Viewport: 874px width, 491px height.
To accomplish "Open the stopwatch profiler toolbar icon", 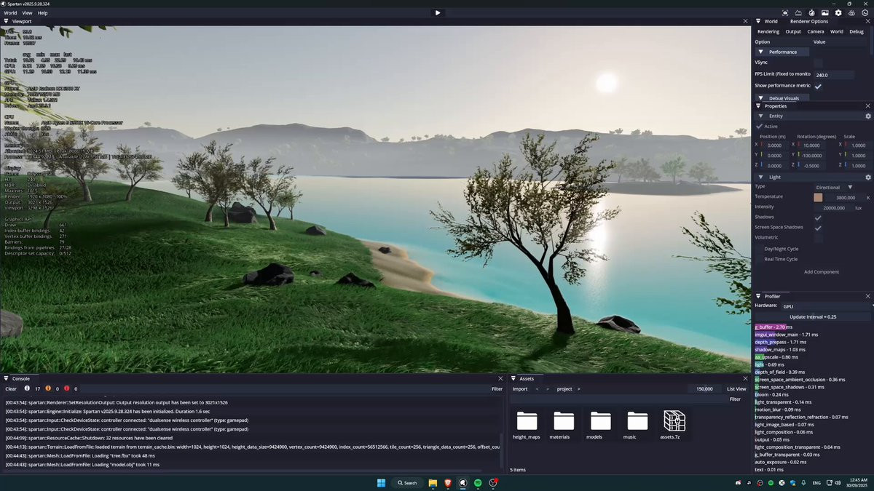I will [811, 12].
